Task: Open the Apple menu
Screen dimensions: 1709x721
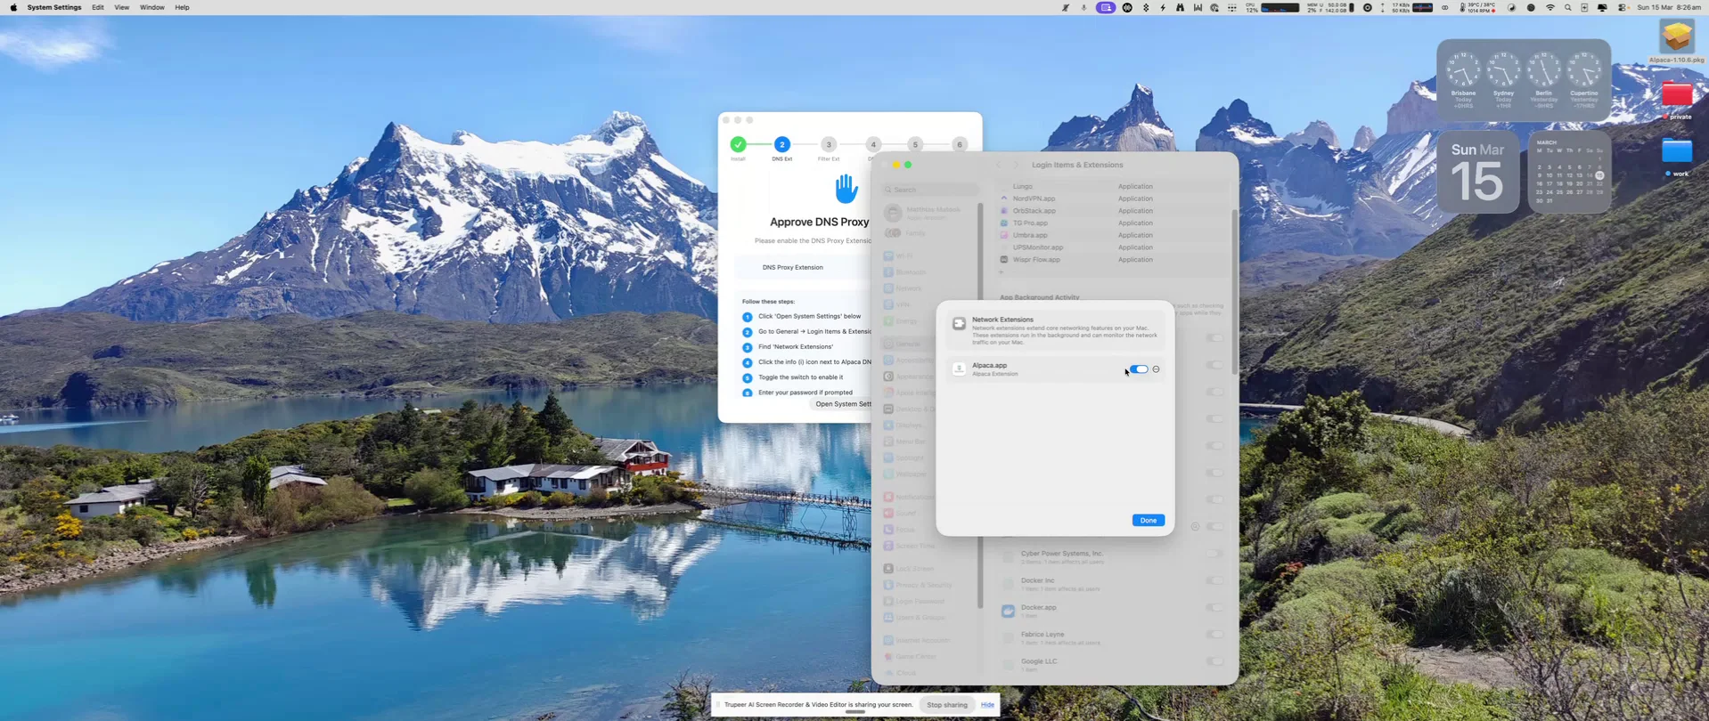Action: (13, 7)
